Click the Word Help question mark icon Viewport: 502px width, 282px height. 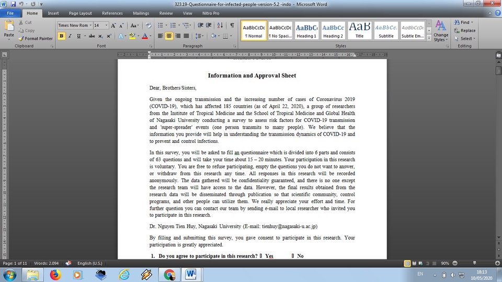click(x=498, y=13)
